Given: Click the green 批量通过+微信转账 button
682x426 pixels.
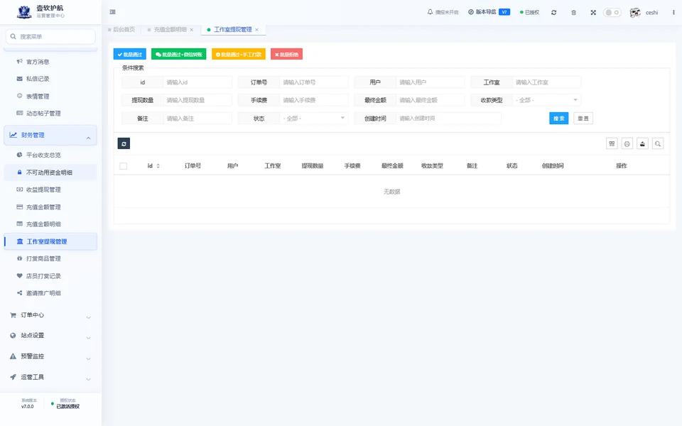Looking at the screenshot, I should pyautogui.click(x=179, y=55).
